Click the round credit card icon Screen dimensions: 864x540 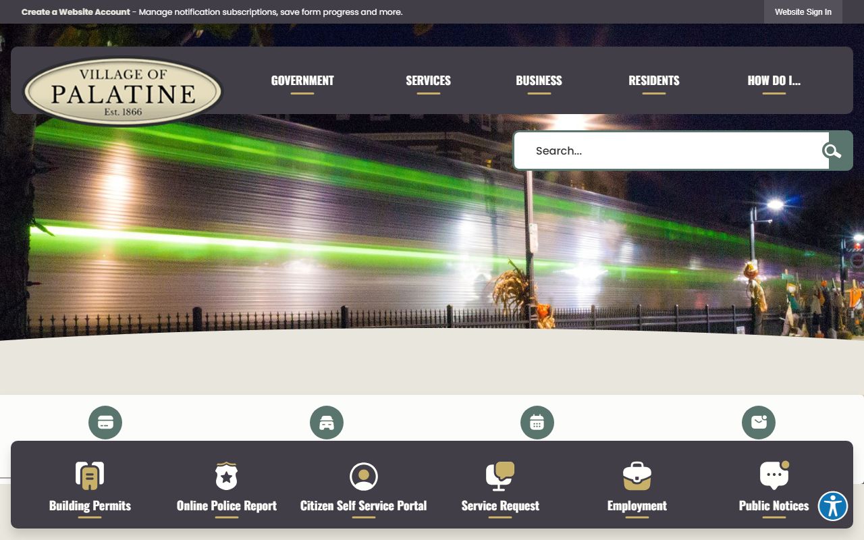point(105,423)
